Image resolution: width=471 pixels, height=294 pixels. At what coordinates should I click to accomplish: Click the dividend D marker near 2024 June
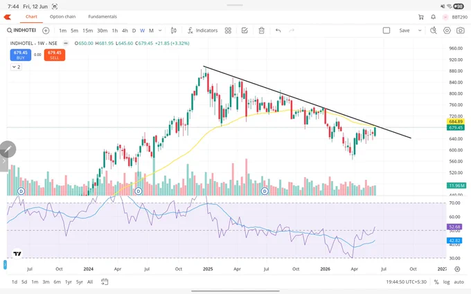[x=138, y=191]
